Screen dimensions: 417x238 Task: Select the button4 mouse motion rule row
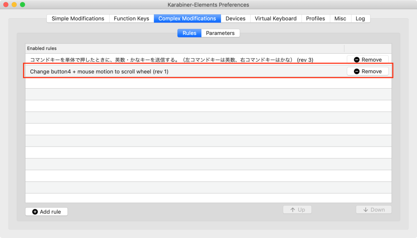[208, 71]
